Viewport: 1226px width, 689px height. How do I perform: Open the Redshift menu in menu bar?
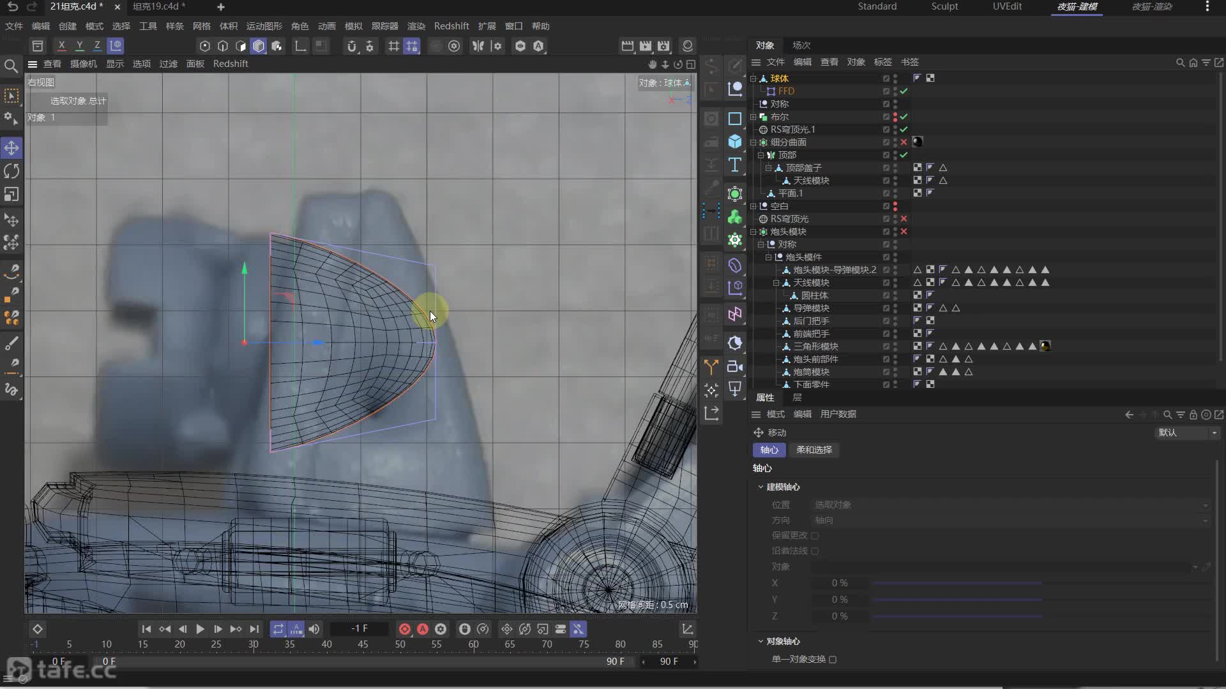pos(451,26)
